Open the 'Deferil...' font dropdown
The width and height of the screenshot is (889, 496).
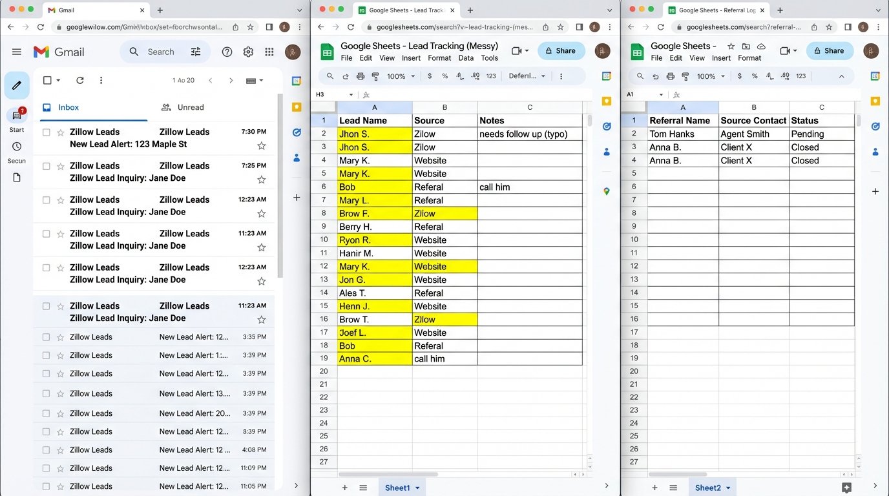click(525, 76)
